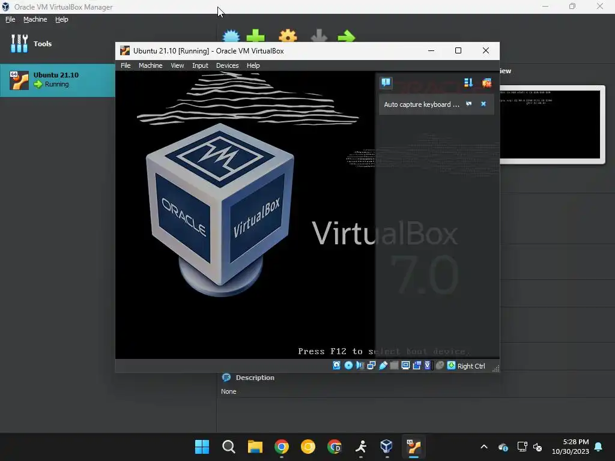Screen dimensions: 615x461
Task: Open the Devices menu in VM window
Action: tap(227, 65)
